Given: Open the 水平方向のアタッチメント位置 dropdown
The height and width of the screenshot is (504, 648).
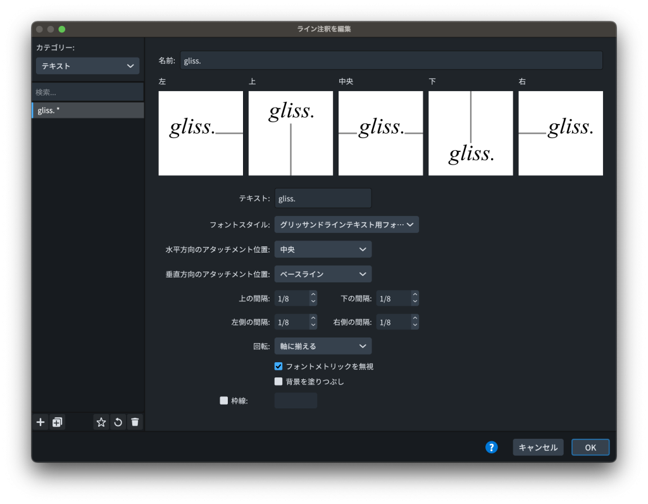Looking at the screenshot, I should (x=323, y=249).
